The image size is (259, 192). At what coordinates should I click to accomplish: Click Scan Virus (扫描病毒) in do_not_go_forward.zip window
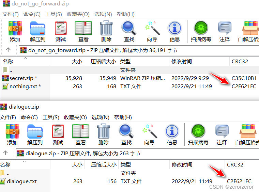pos(201,31)
